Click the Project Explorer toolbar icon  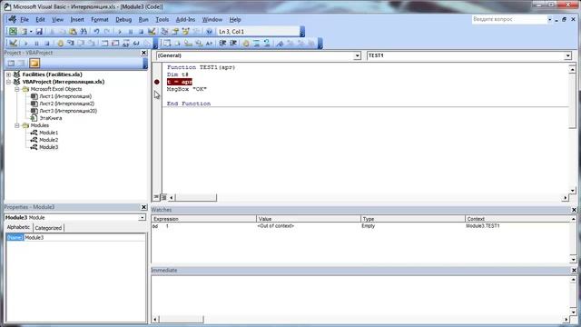[x=164, y=32]
